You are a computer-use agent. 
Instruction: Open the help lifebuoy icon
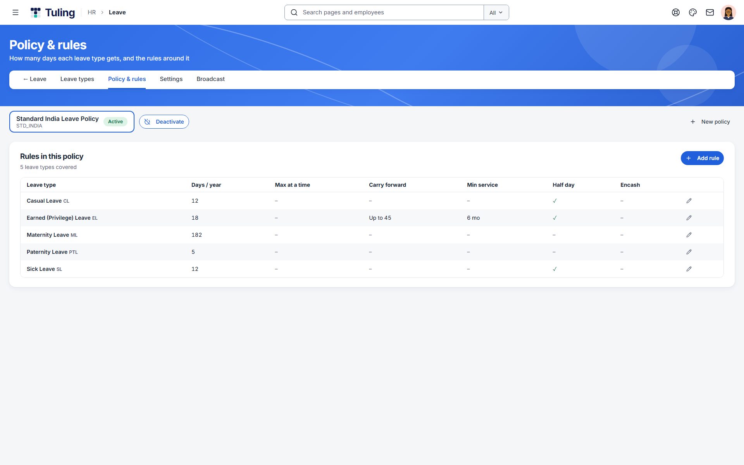pos(676,12)
